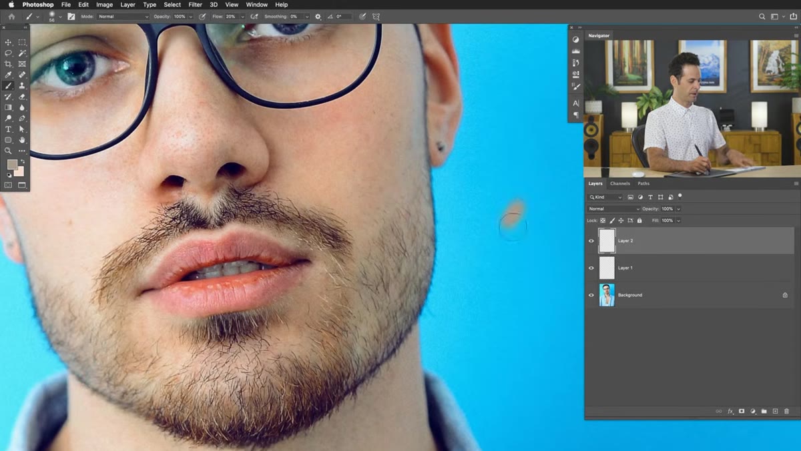Select the Crop tool
The image size is (801, 451).
[9, 64]
